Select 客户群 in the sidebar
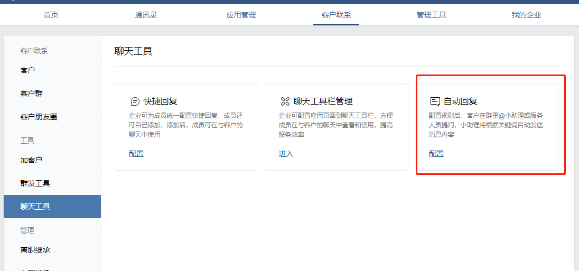 tap(31, 94)
